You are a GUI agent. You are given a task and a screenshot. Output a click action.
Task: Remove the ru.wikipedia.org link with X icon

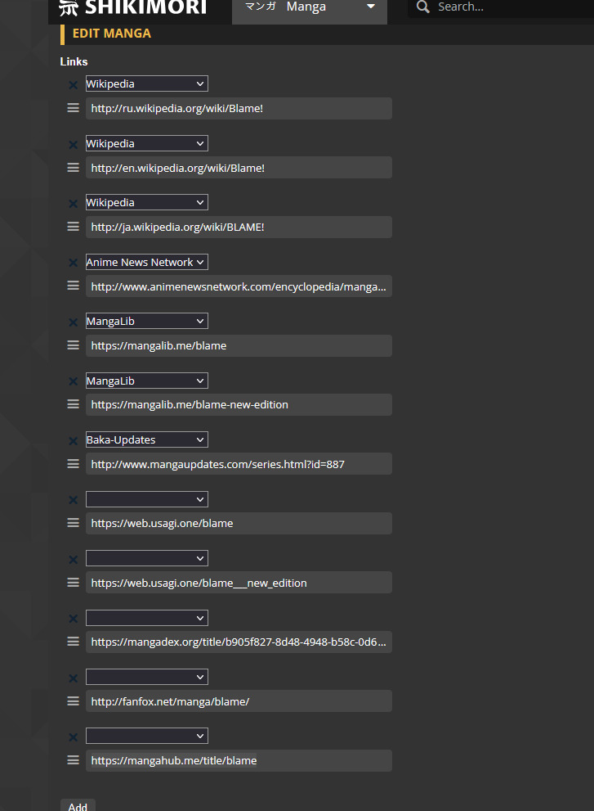pos(73,84)
